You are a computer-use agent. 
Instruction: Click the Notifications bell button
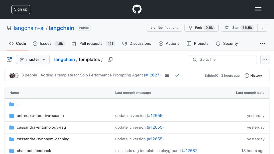click(164, 28)
